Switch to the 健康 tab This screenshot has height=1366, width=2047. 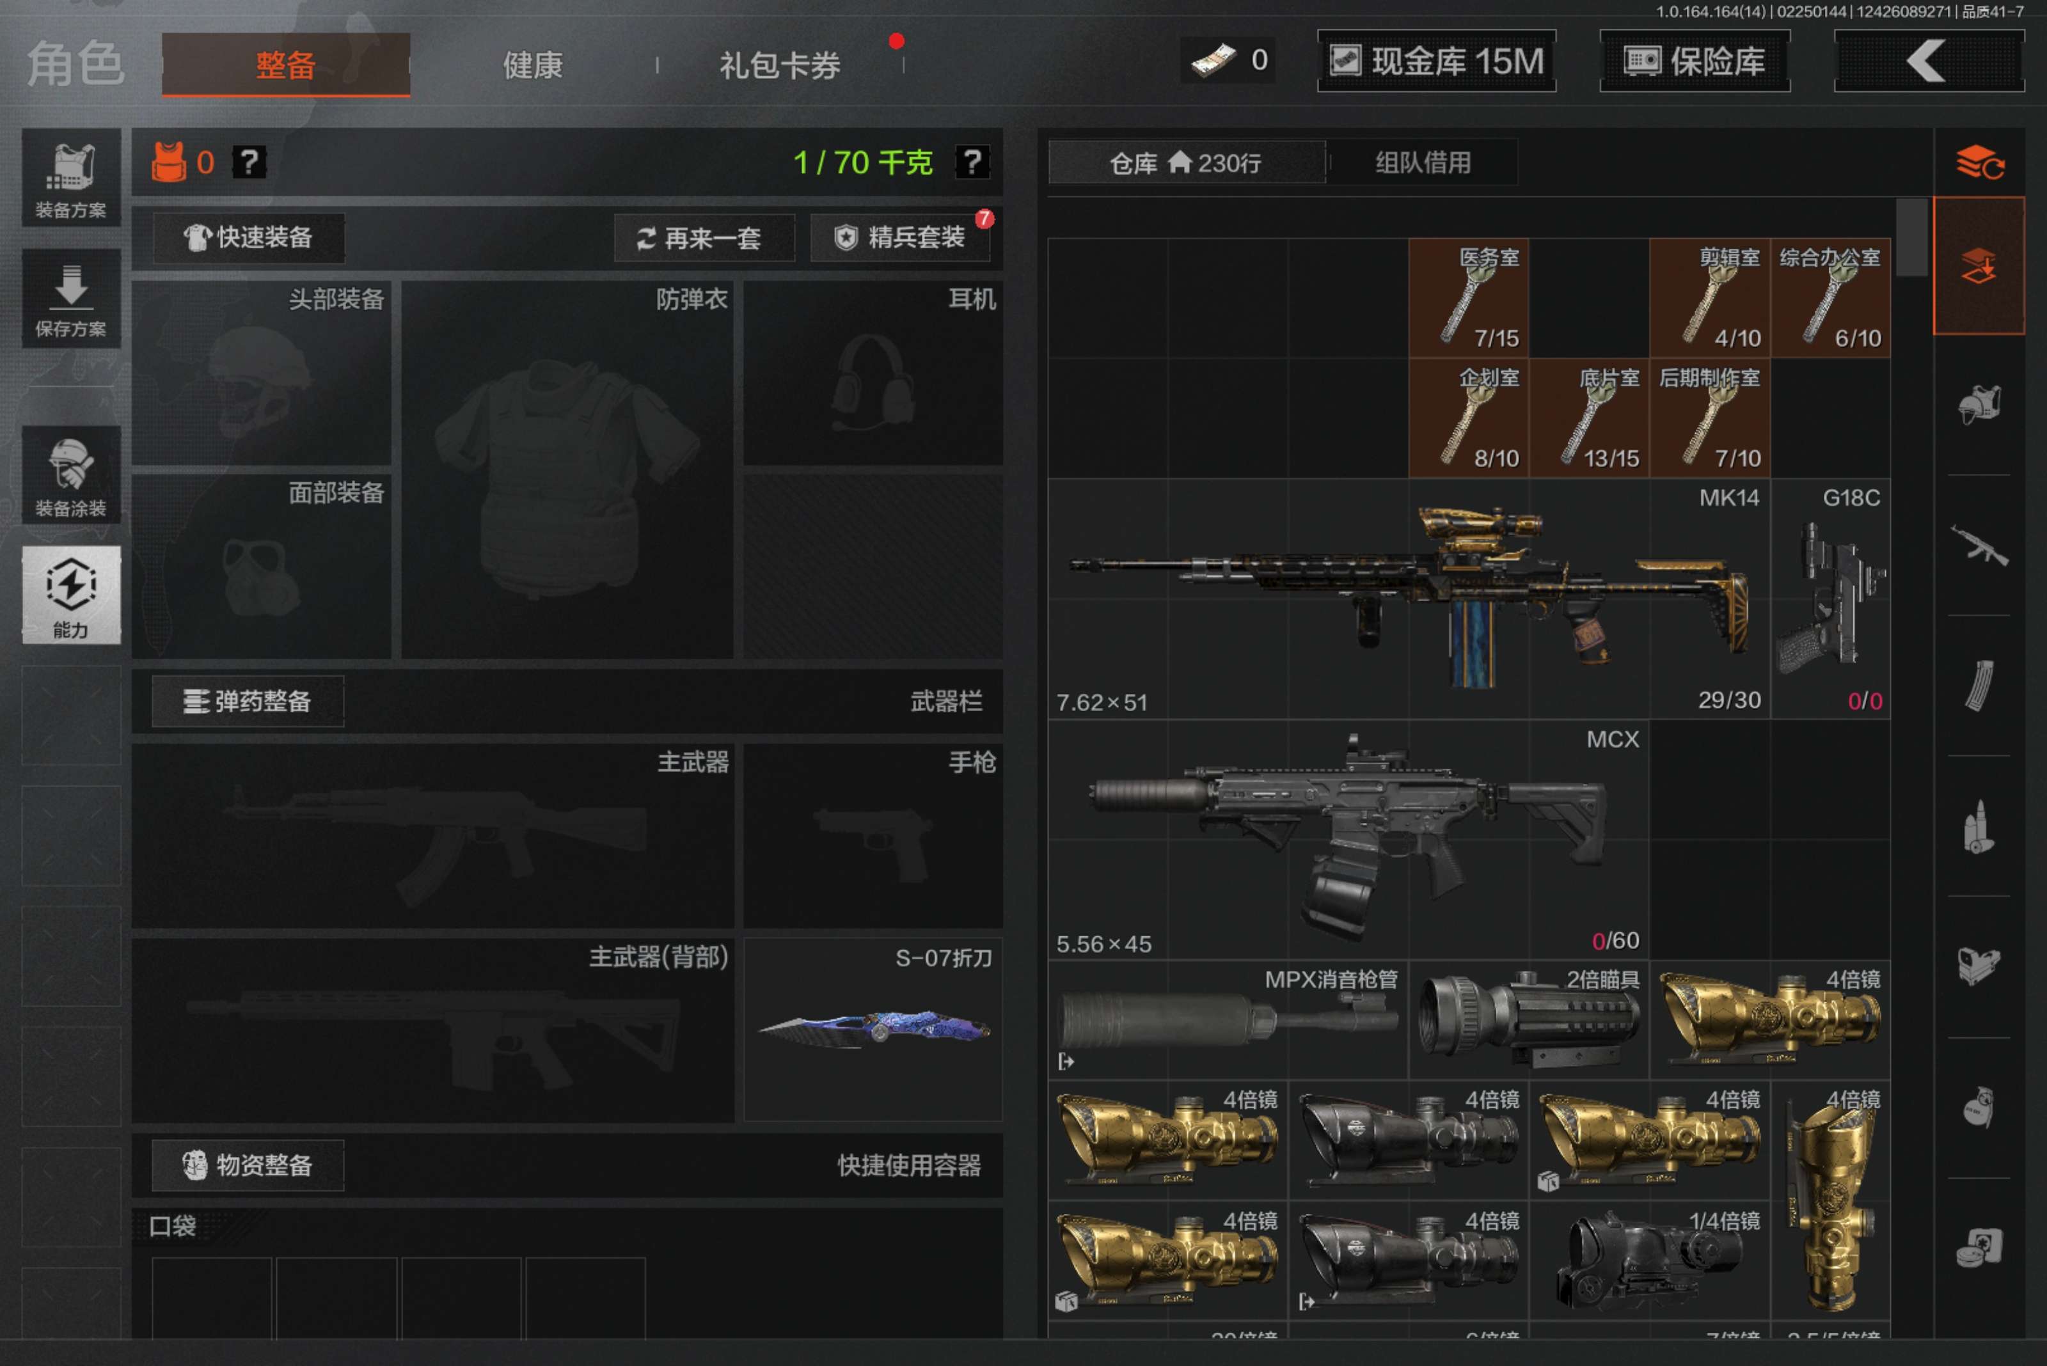pos(531,65)
